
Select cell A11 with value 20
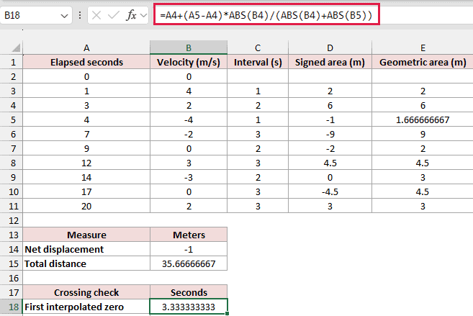(x=86, y=207)
